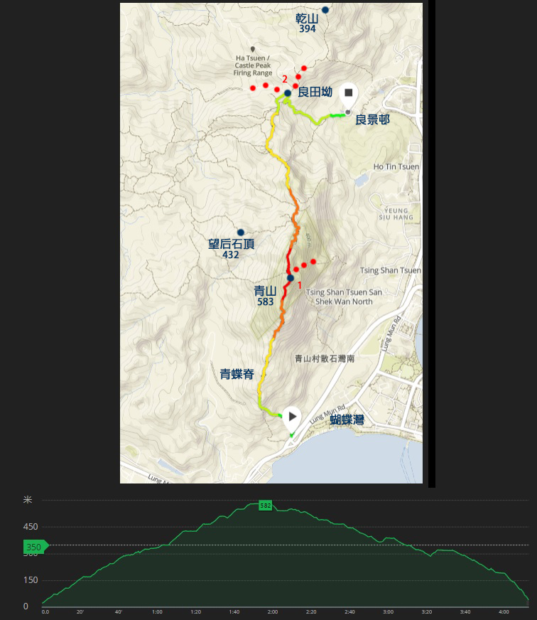Click the Castle Peak Firing Range pin
537x620 pixels.
(253, 49)
